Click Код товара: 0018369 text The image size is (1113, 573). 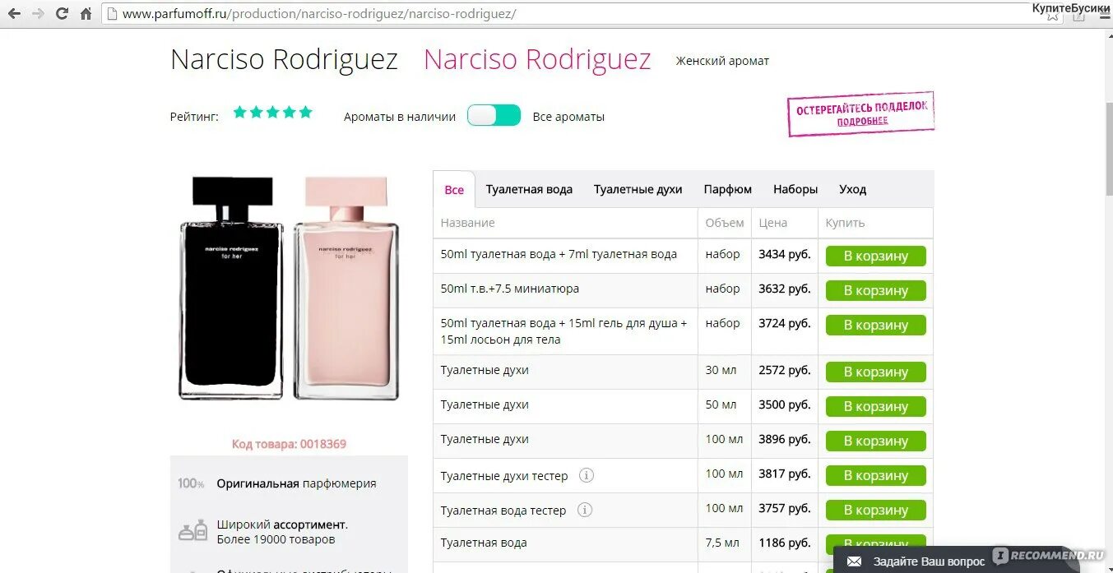click(x=289, y=444)
